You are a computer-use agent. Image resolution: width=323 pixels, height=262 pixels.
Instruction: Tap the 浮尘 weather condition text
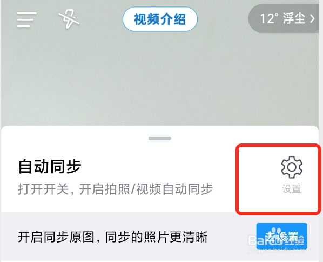(294, 18)
